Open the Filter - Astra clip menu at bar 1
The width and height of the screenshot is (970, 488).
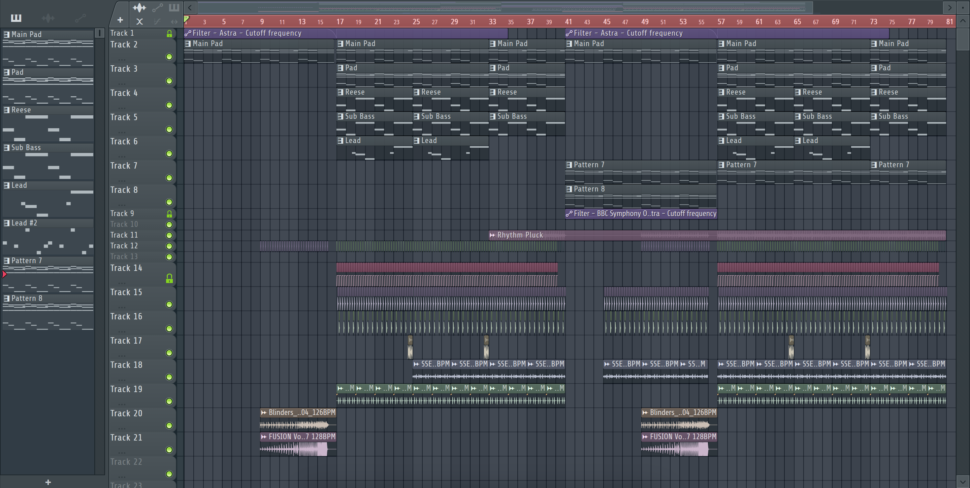(x=188, y=33)
